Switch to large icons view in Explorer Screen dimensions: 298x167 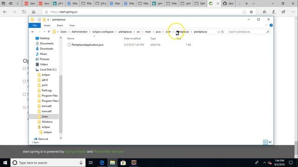point(270,142)
